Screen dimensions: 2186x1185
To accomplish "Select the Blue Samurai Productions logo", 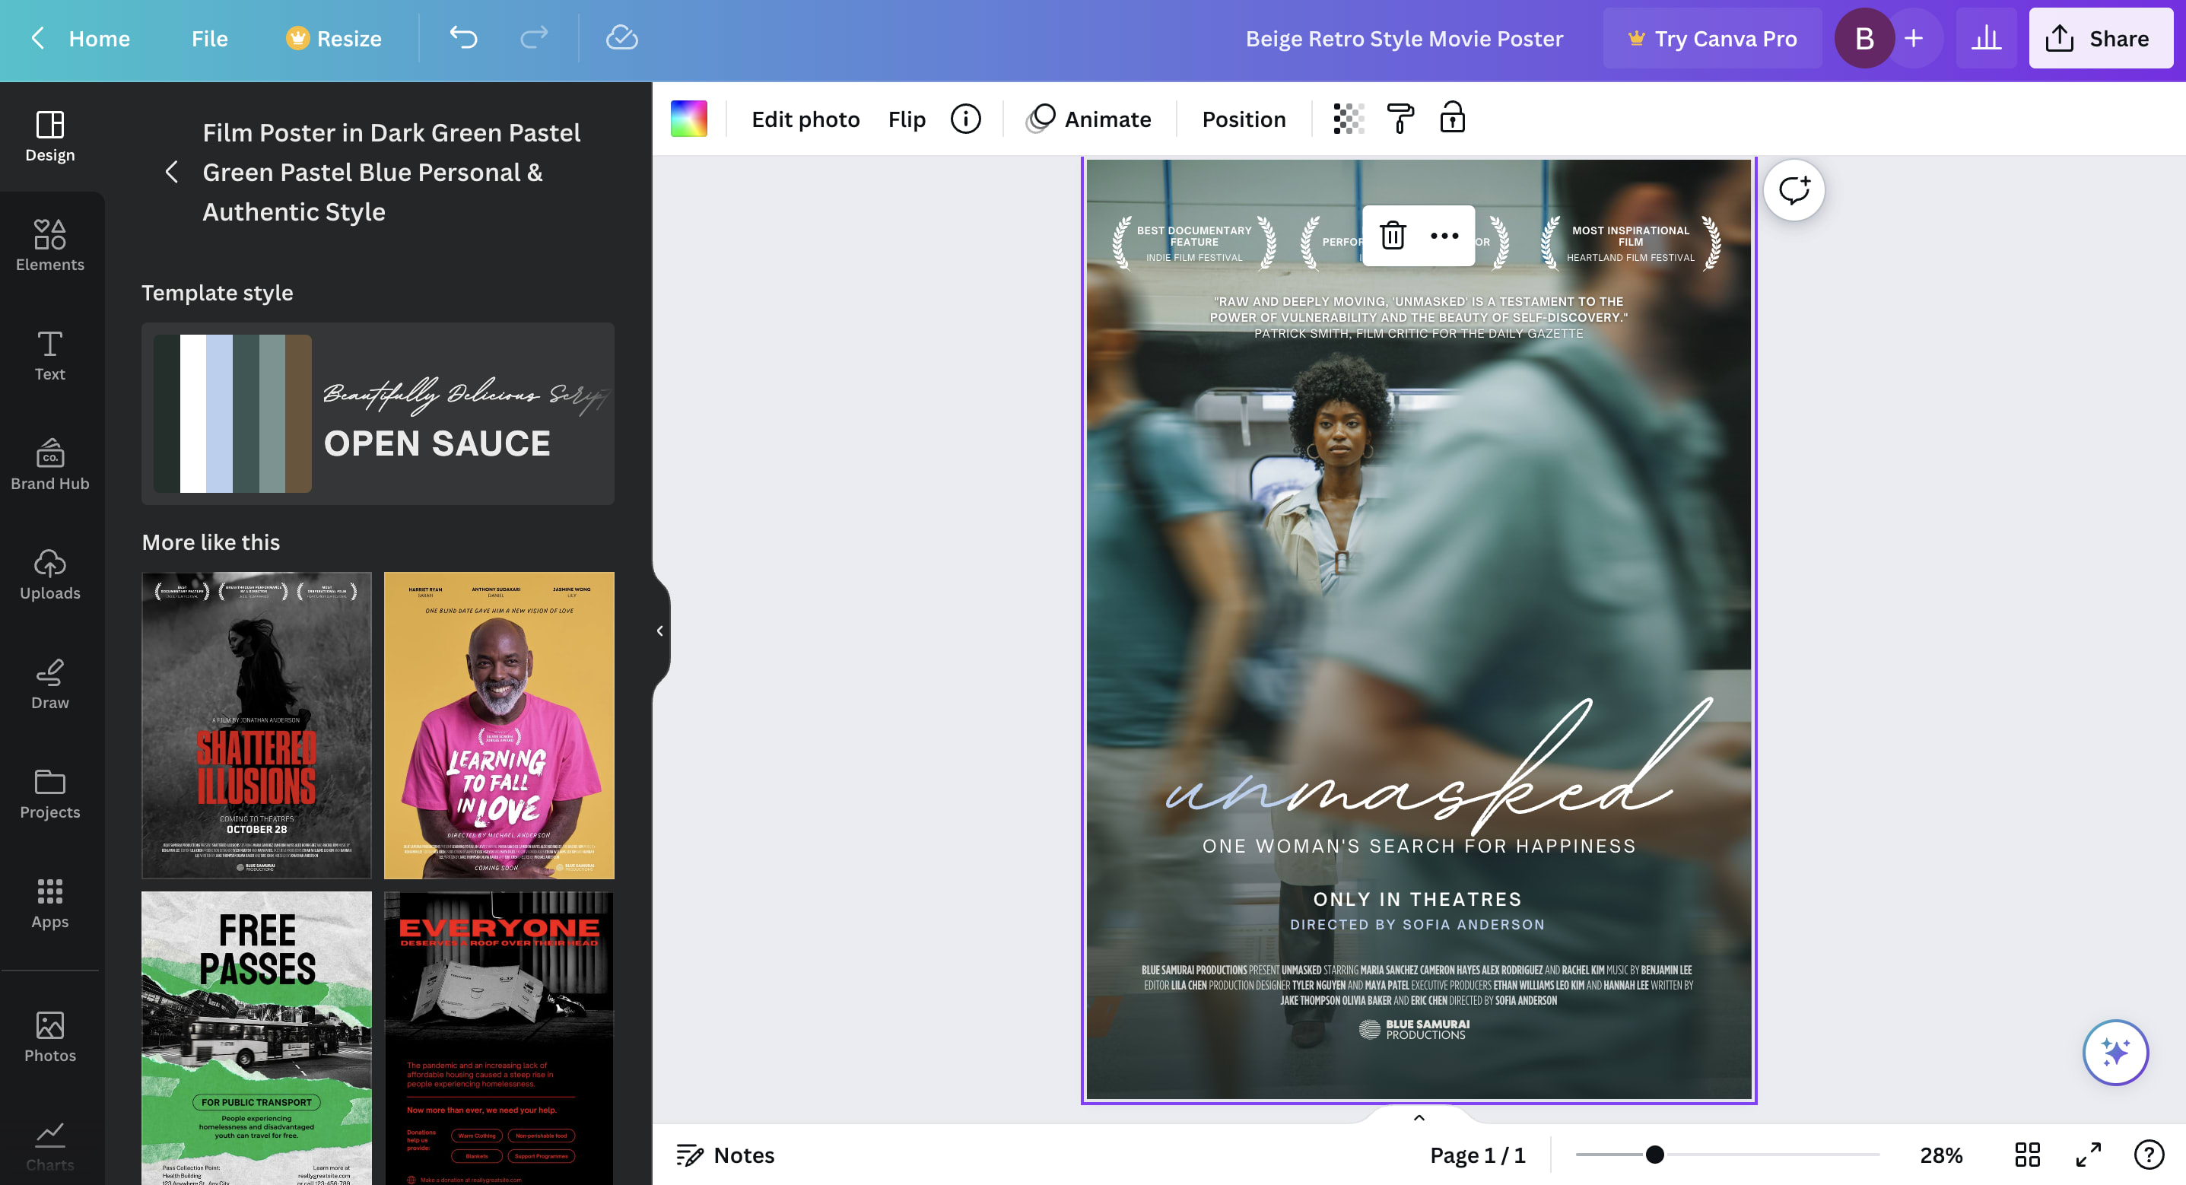I will [1415, 1029].
